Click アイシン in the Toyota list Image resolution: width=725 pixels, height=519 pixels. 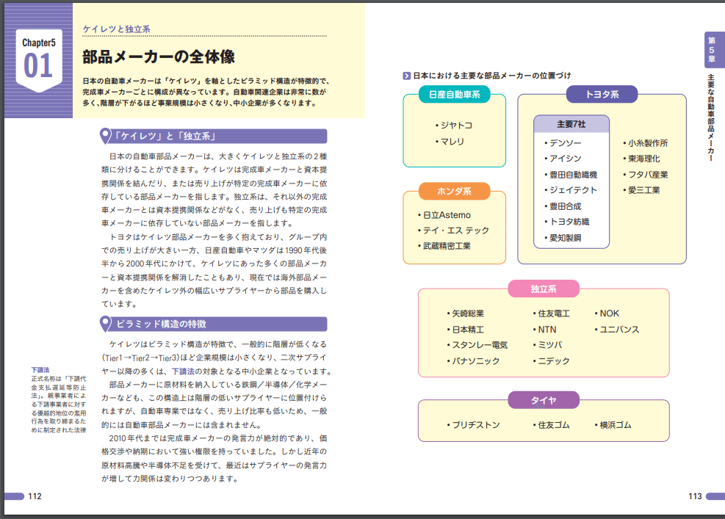click(566, 158)
